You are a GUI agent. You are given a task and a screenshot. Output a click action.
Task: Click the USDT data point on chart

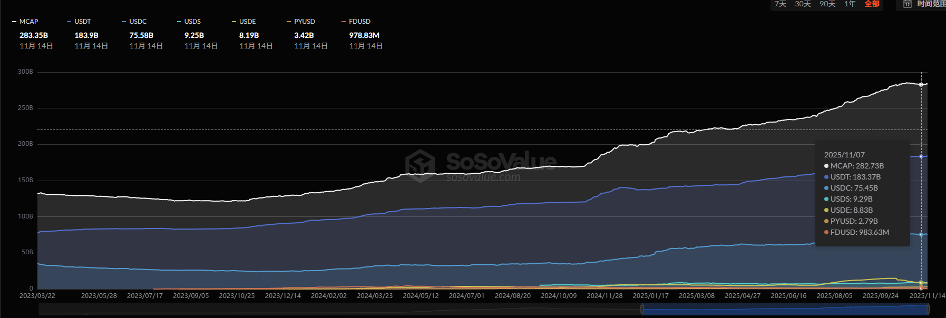pos(921,156)
